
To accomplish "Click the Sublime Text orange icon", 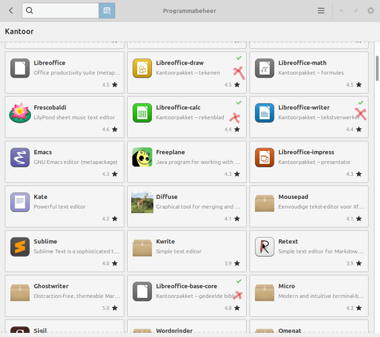I will pos(20,247).
